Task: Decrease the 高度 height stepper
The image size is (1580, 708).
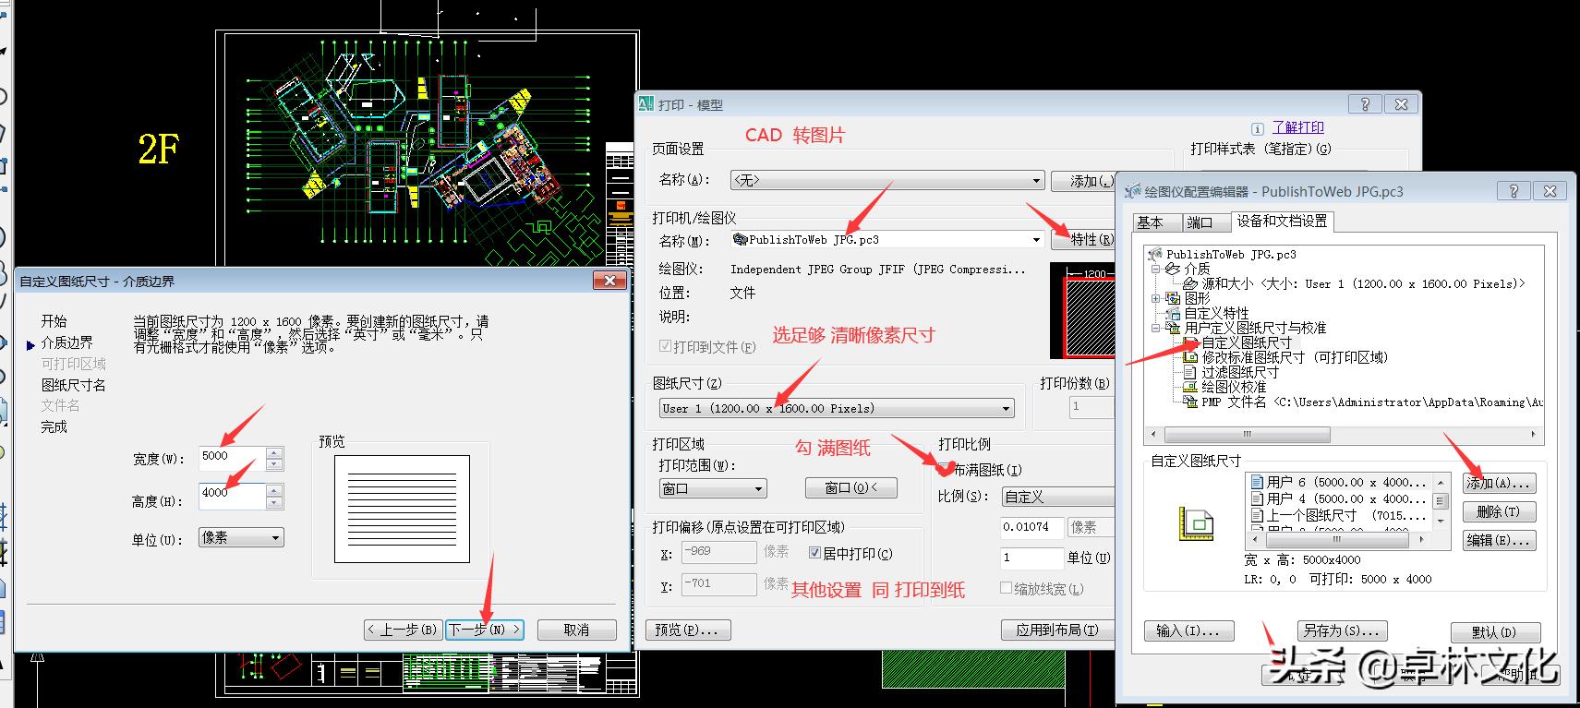Action: [274, 503]
